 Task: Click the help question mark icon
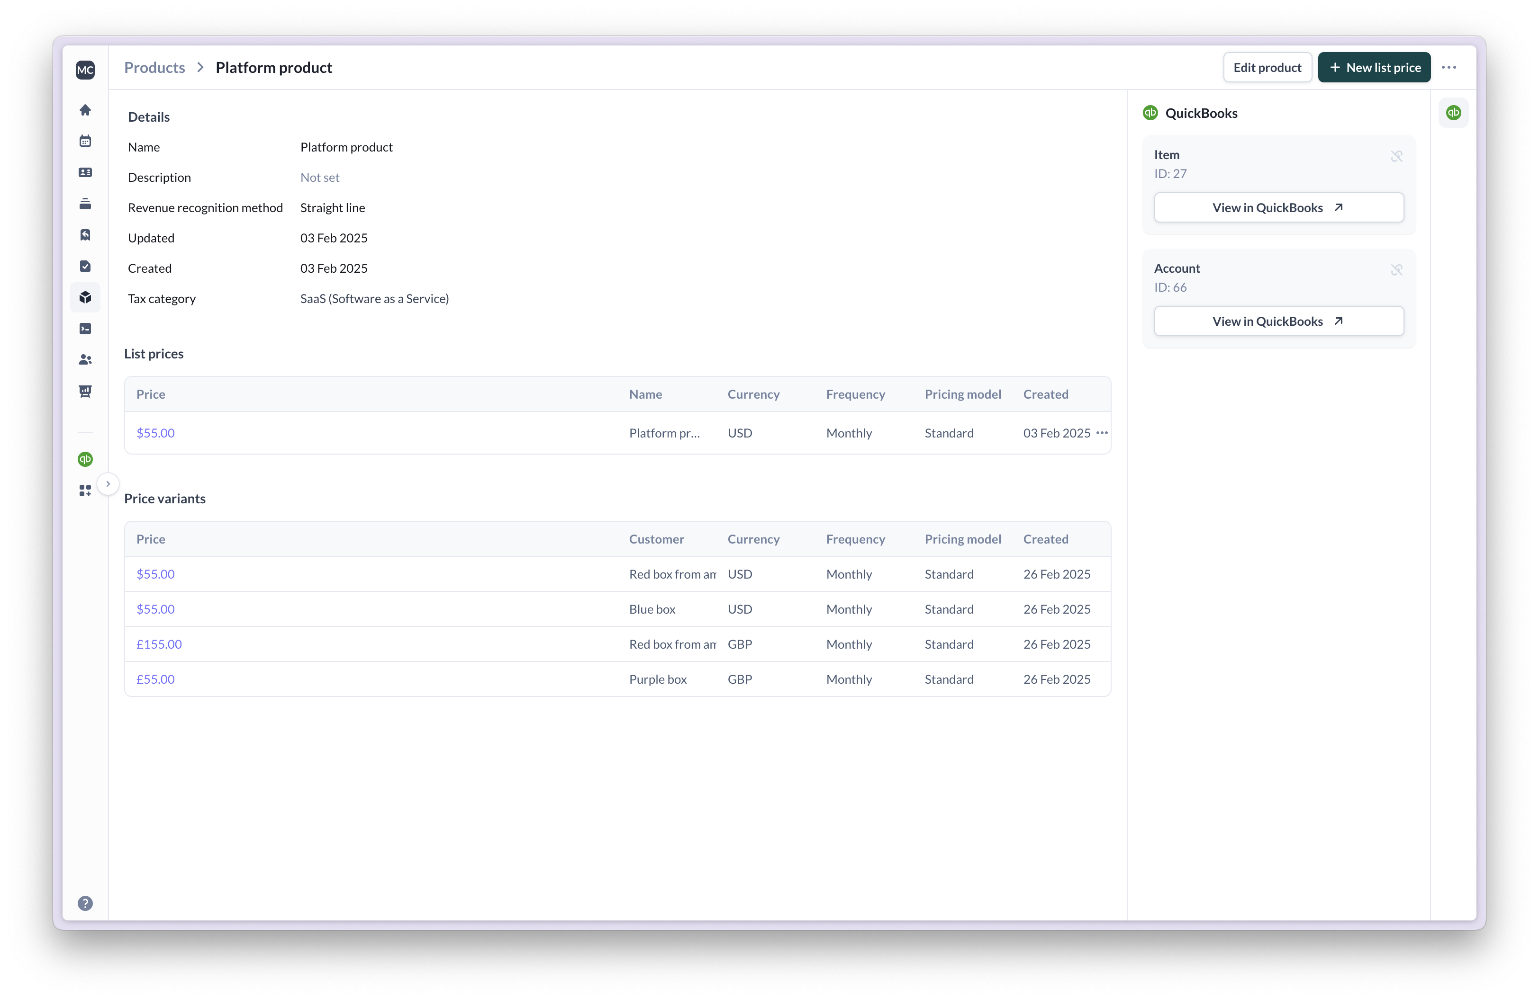[x=85, y=903]
